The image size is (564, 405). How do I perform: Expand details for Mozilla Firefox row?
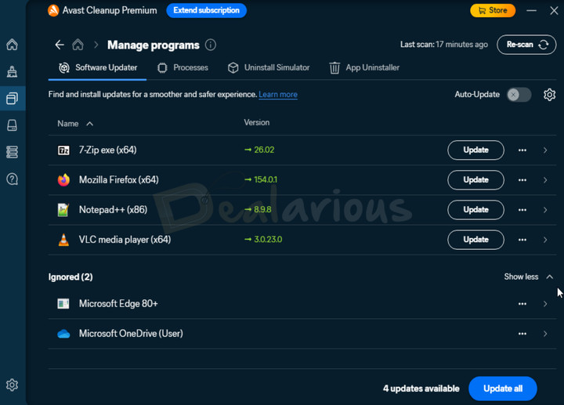tap(545, 180)
